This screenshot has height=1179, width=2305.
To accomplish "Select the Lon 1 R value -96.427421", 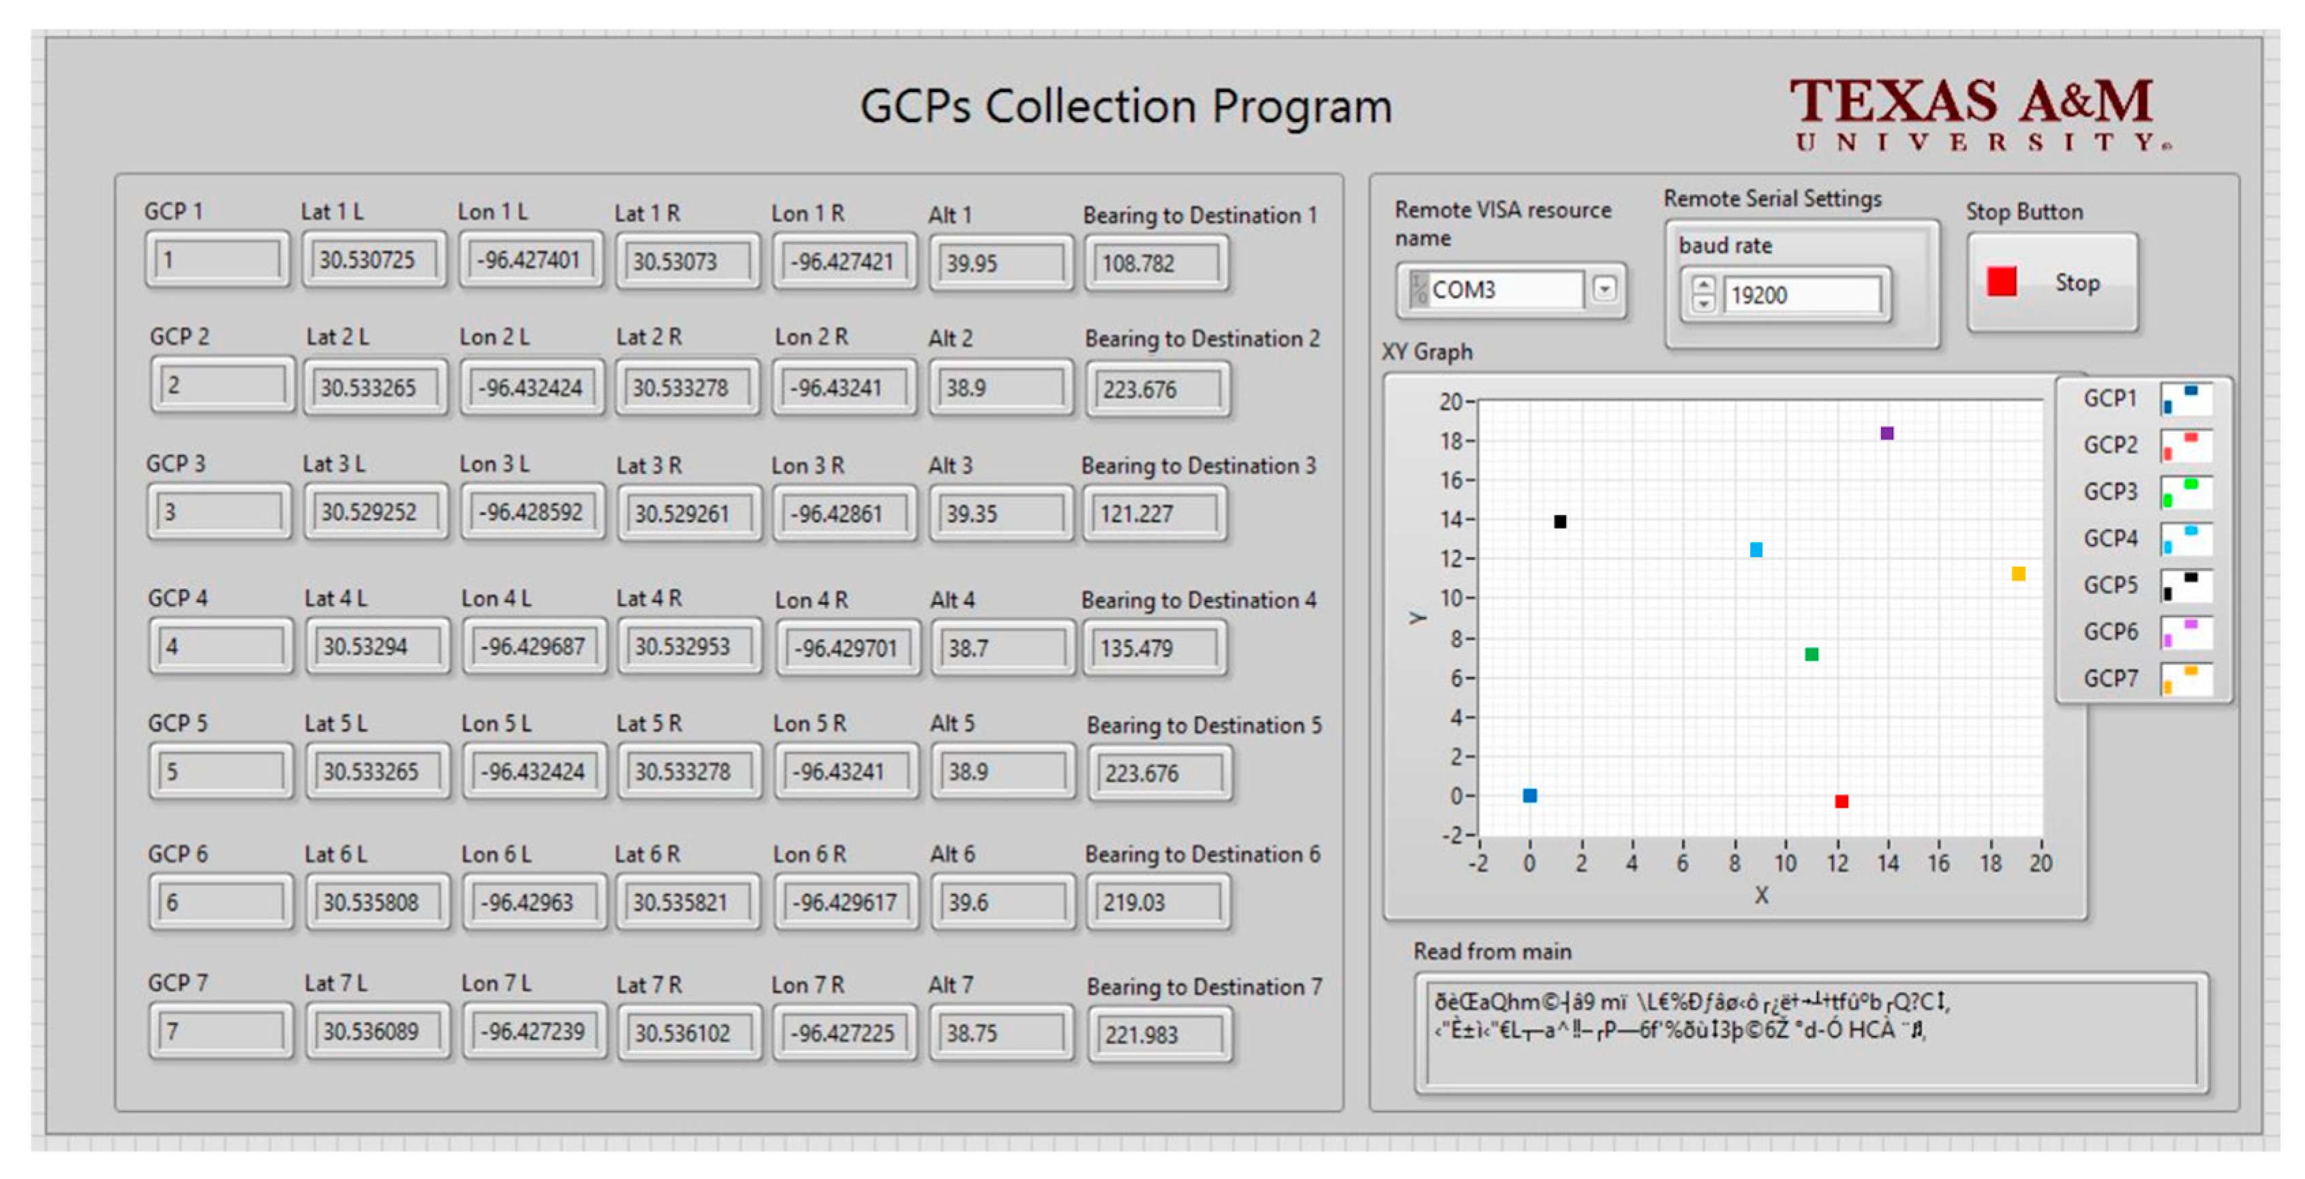I will 844,261.
